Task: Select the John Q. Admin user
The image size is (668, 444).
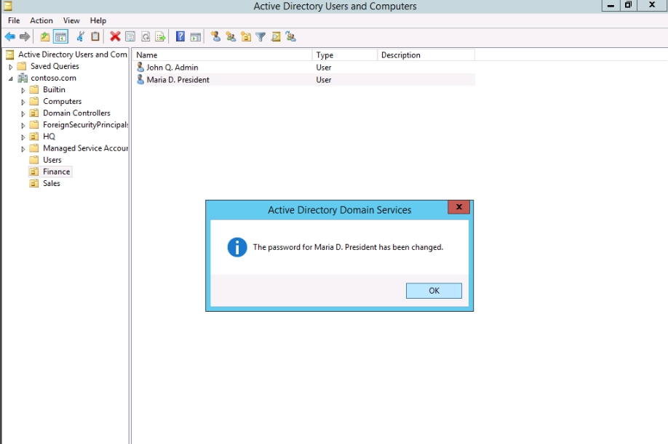Action: (x=172, y=68)
